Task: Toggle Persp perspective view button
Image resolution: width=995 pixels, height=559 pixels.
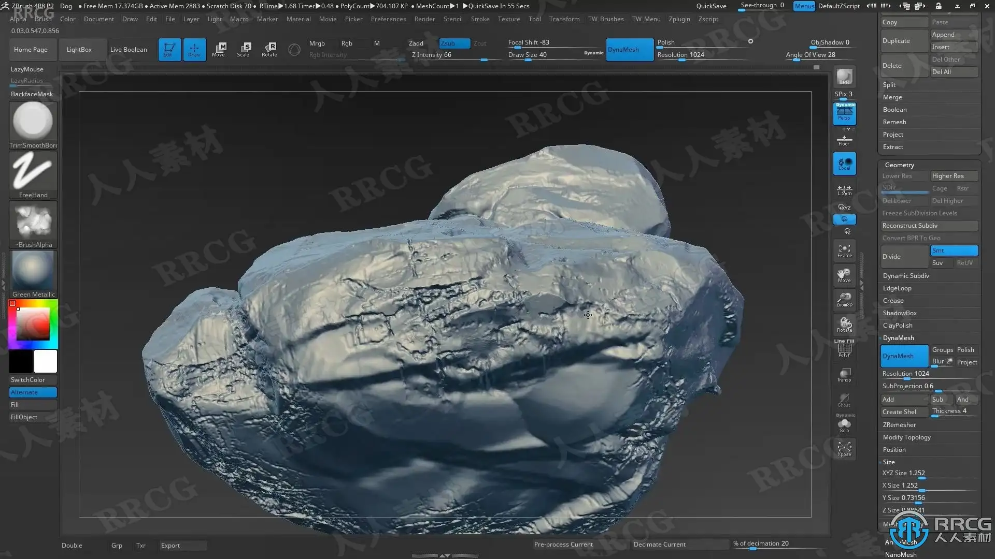Action: coord(844,113)
